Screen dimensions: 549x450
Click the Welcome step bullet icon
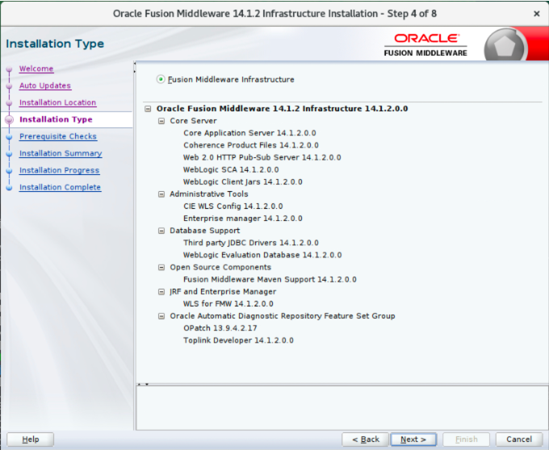(x=10, y=69)
